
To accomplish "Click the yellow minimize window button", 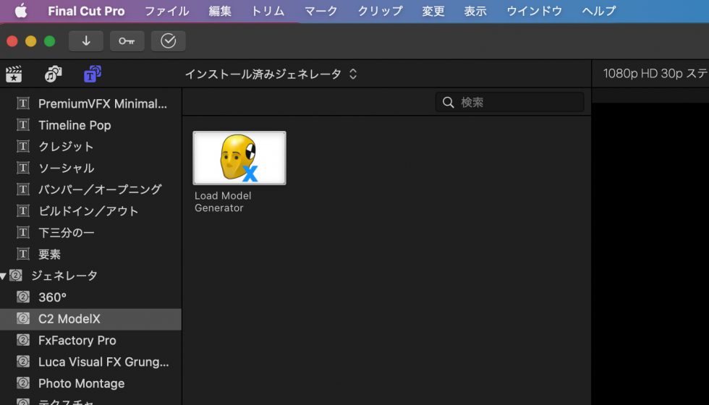I will (x=30, y=41).
